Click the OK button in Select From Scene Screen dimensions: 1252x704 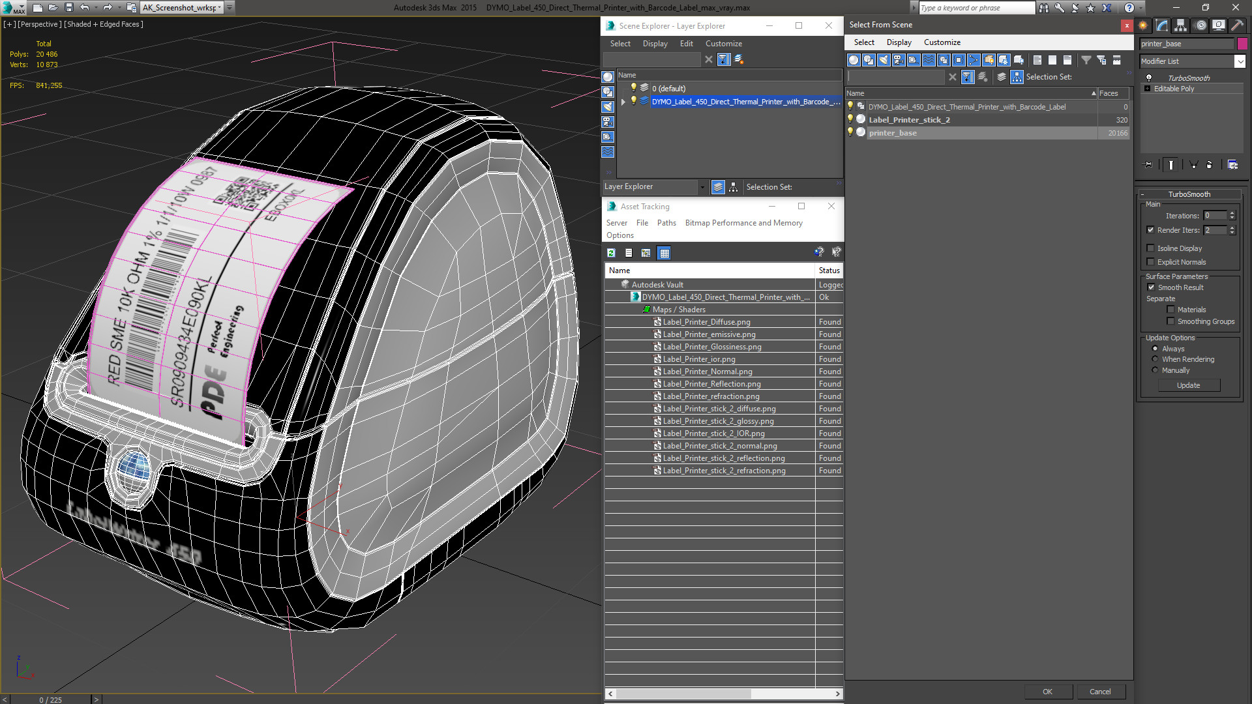click(1047, 692)
